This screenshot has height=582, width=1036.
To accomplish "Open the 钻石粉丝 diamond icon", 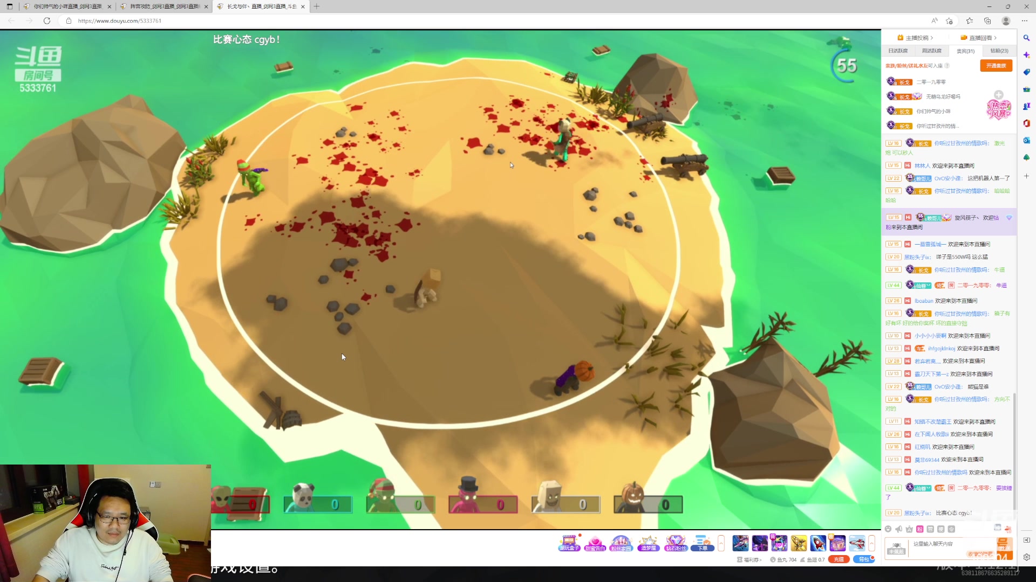I will coord(676,543).
